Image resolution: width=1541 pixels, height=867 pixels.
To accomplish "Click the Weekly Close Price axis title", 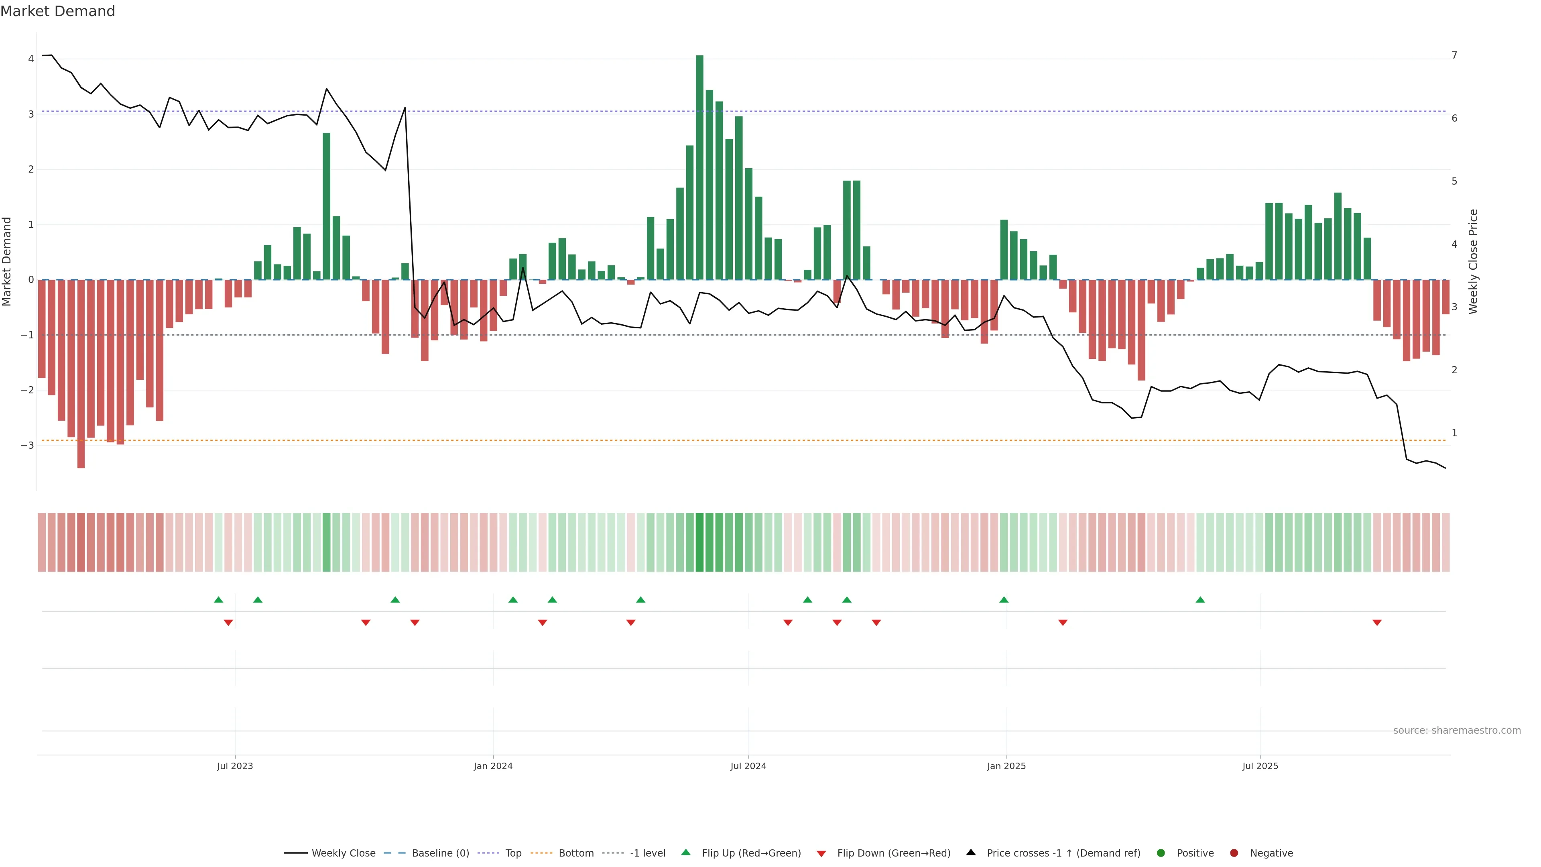I will [1473, 261].
